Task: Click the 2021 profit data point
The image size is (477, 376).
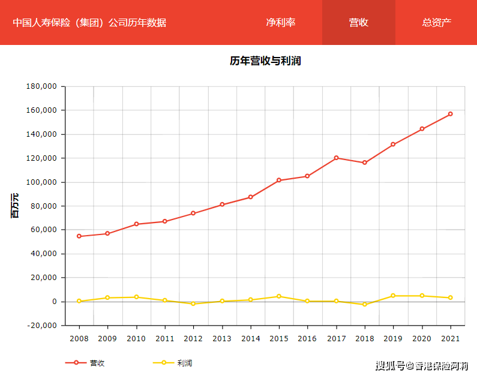Action: click(451, 297)
